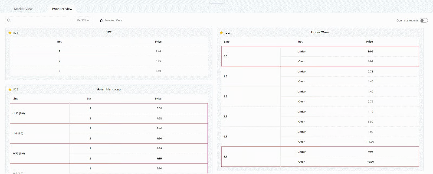Screen dimensions: 433x174
Task: Switch to the Market View tab
Action: tap(23, 9)
